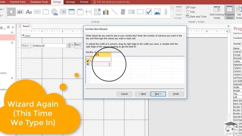The image size is (242, 136).
Task: Expand the full Controls gallery
Action: (x=172, y=16)
